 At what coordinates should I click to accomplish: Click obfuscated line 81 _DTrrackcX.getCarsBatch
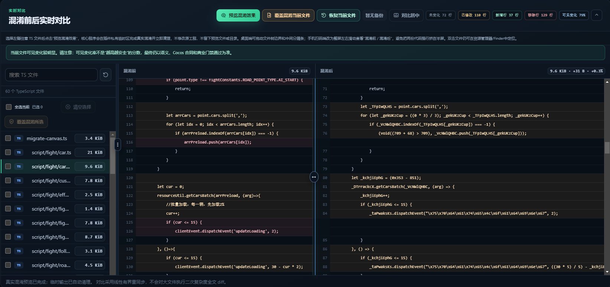click(x=403, y=187)
